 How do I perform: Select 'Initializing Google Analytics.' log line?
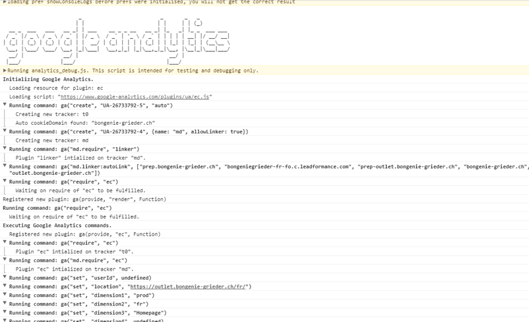[48, 79]
